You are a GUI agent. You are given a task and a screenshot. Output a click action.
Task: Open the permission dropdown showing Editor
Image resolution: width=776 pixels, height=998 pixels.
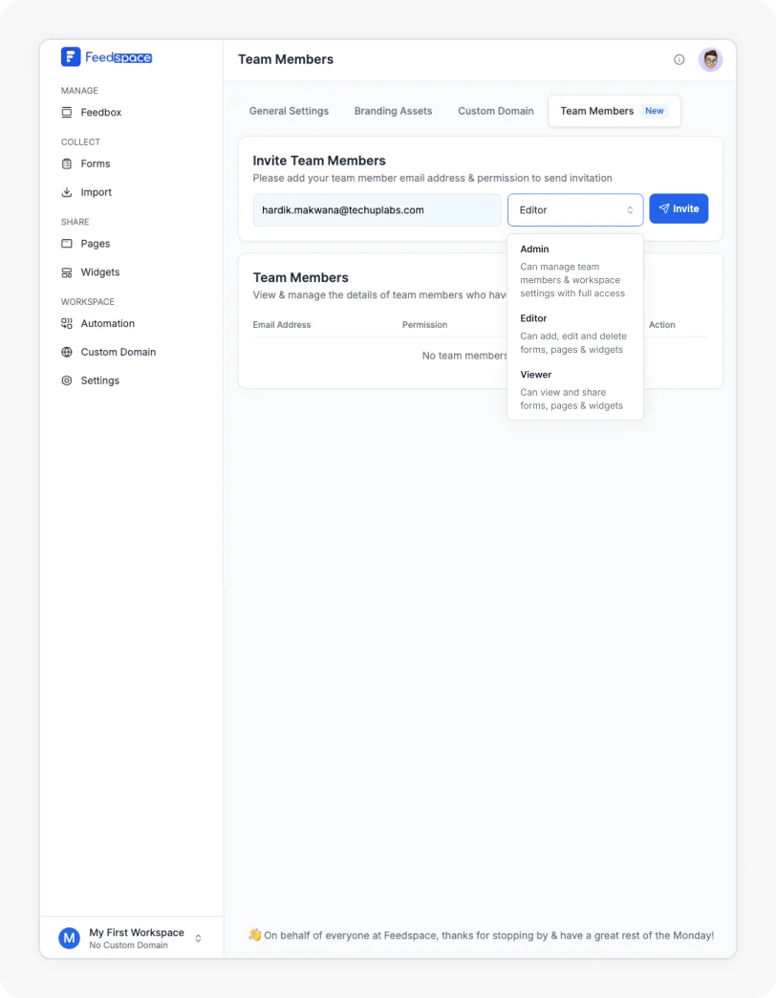point(575,208)
